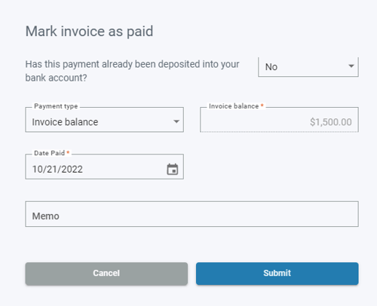This screenshot has height=306, width=377.
Task: Click the Mark invoice as paid heading
Action: click(89, 32)
